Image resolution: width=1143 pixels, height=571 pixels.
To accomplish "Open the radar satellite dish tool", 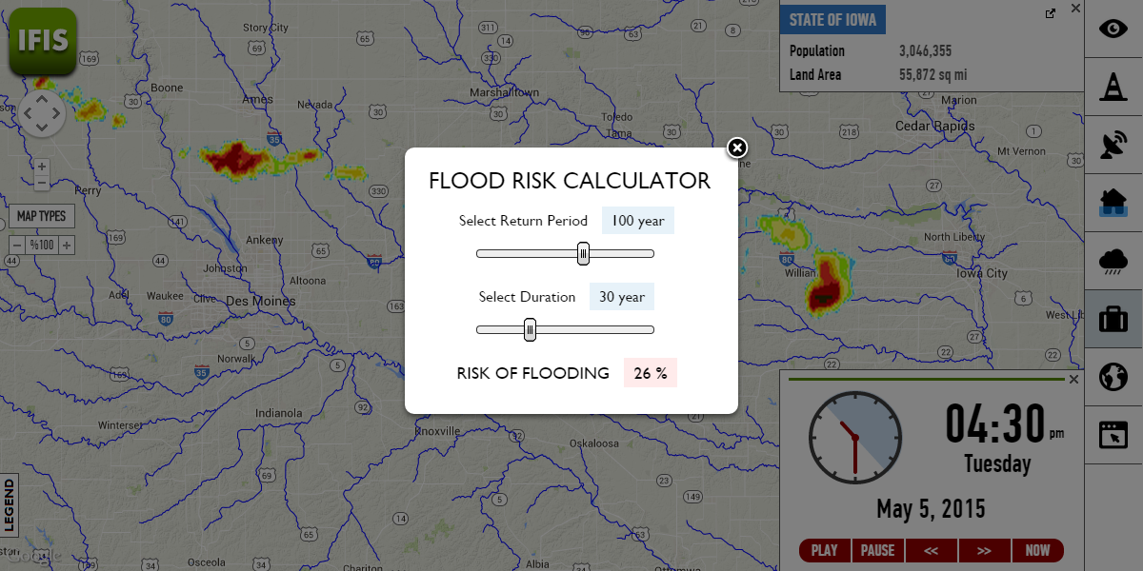I will pos(1113,145).
